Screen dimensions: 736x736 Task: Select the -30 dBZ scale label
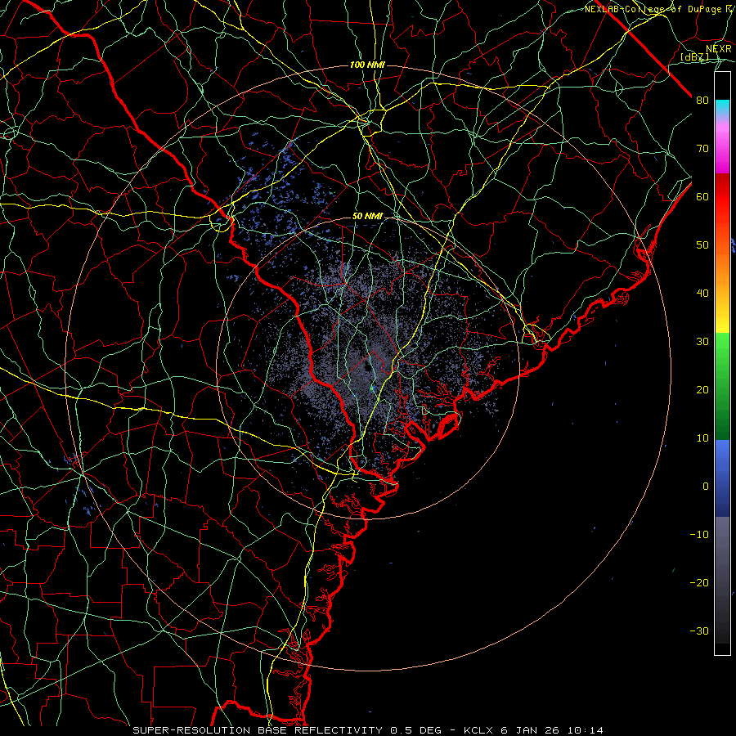point(699,631)
